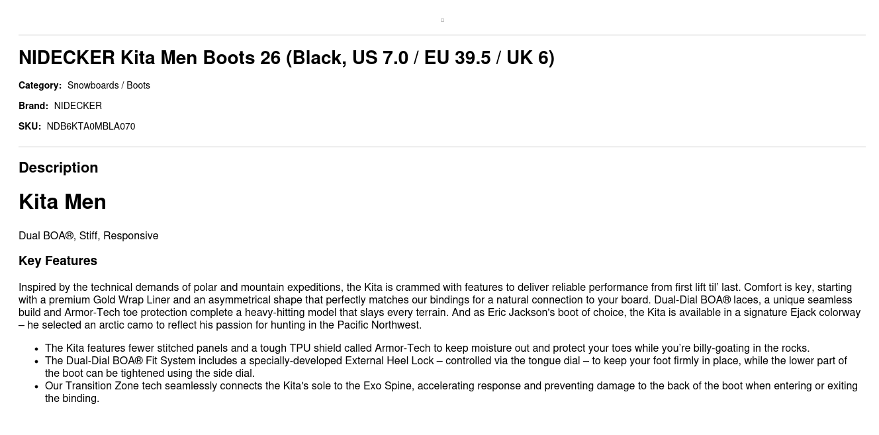Screen dimensions: 879x435
Task: Click the Dual BOA®, Stiff, Responsive tagline
Action: coord(88,236)
